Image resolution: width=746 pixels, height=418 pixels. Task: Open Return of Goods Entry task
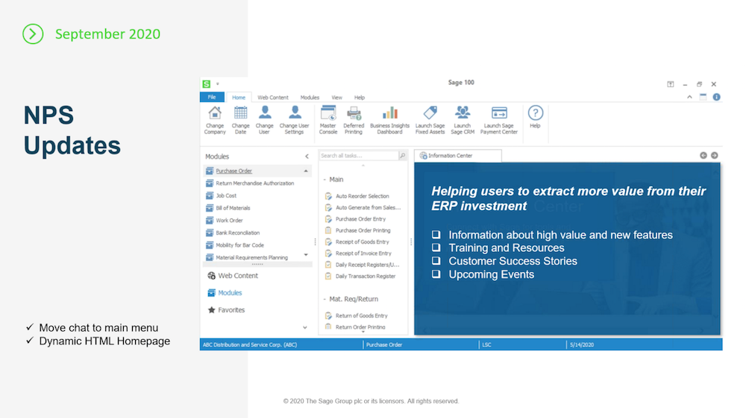click(357, 316)
